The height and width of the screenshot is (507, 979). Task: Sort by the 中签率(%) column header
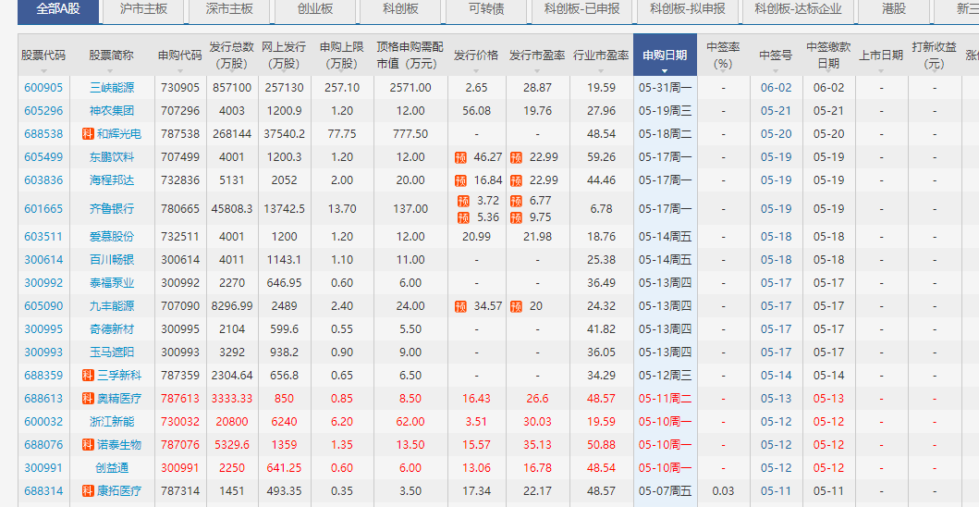pyautogui.click(x=723, y=55)
